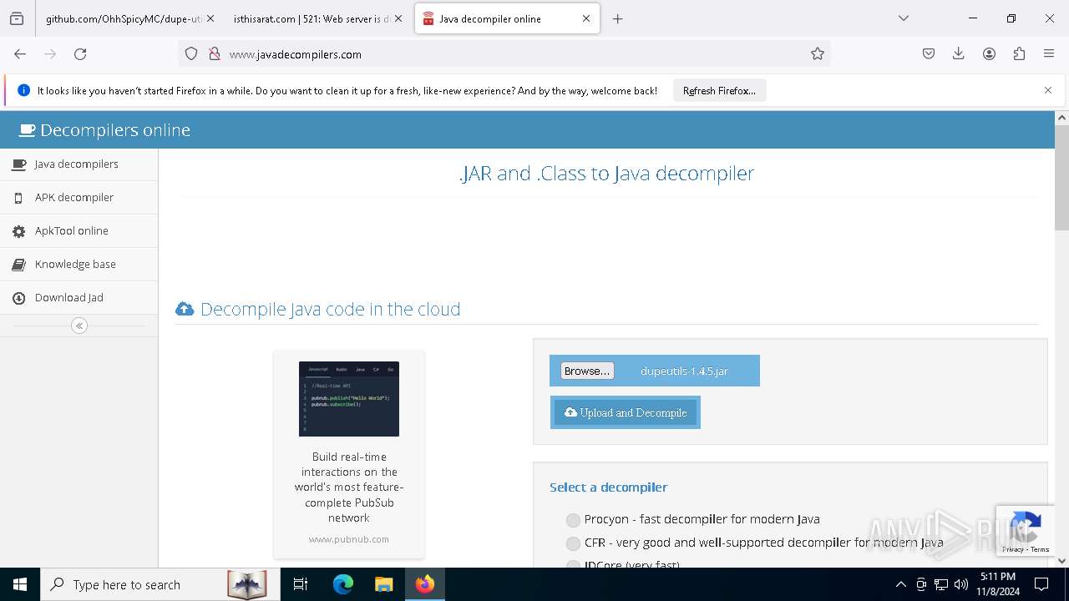The height and width of the screenshot is (601, 1069).
Task: Open the Firefox downloads panel icon
Action: pos(959,53)
